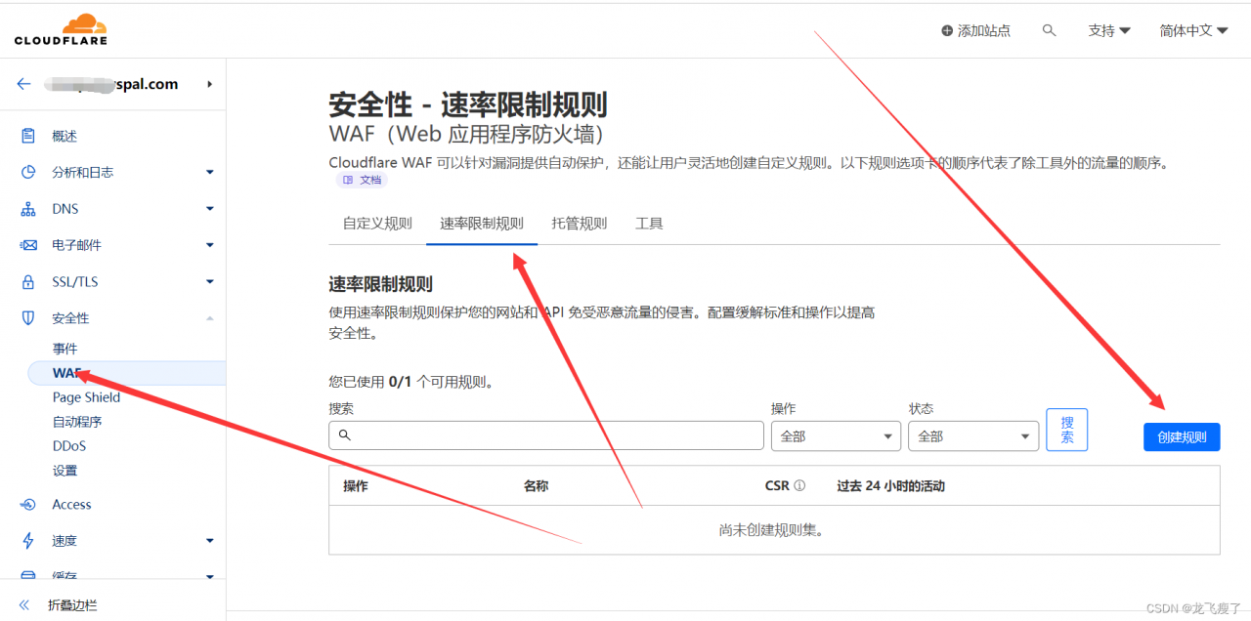Click inside the 搜索 search input field
The width and height of the screenshot is (1251, 621).
click(545, 435)
